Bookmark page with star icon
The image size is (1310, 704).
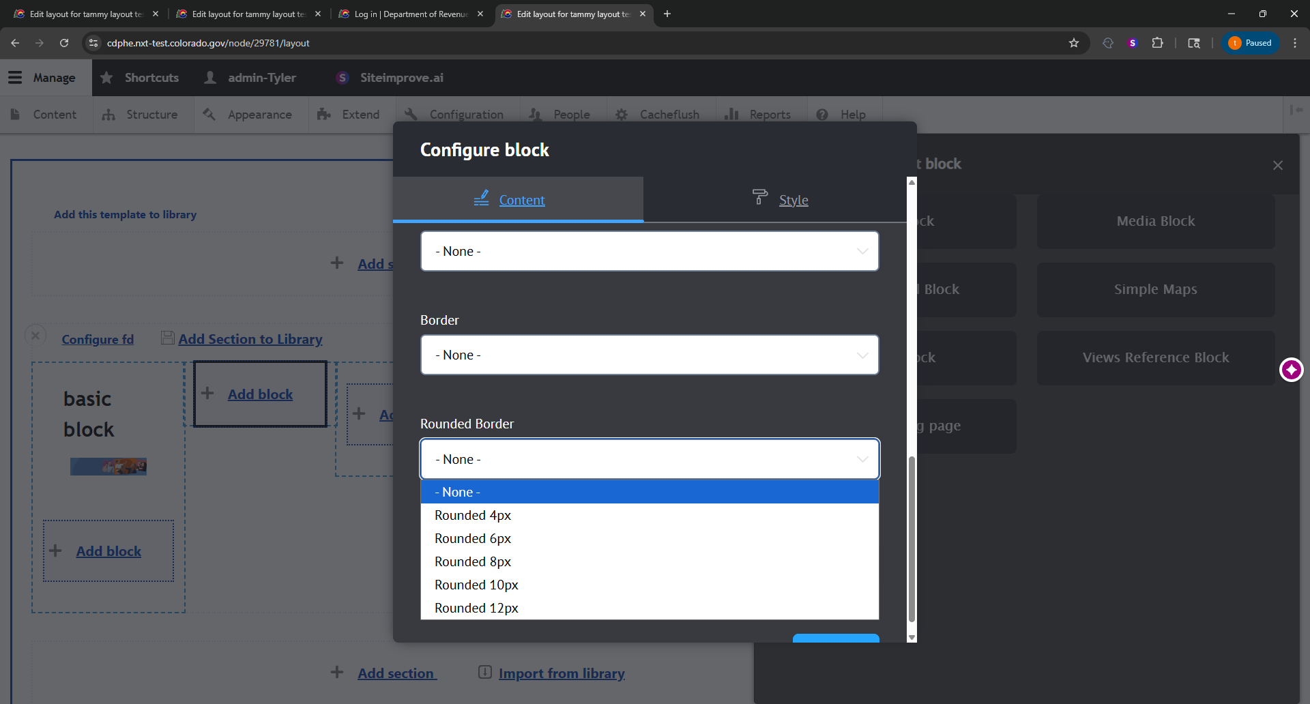point(1074,43)
